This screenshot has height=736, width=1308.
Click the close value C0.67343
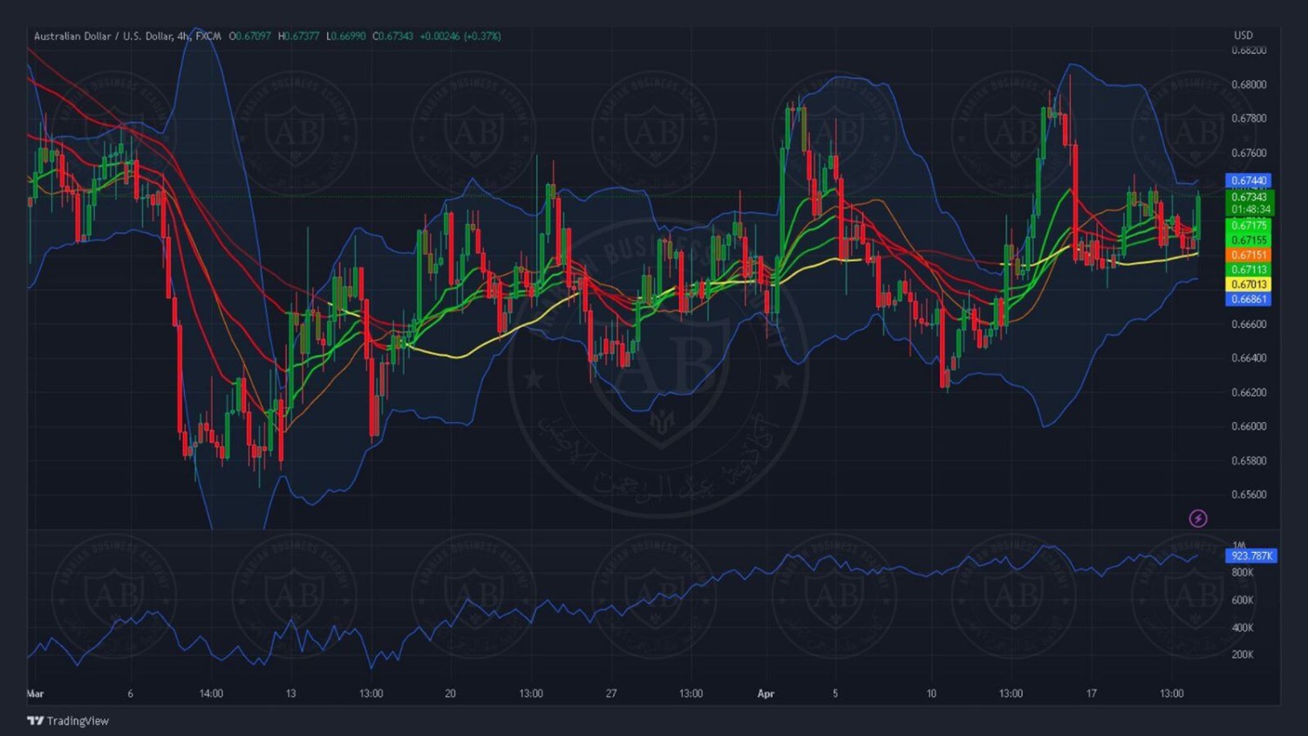coord(393,36)
